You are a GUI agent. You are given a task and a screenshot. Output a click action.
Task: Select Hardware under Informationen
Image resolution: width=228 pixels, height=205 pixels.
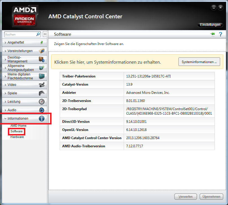pos(17,137)
